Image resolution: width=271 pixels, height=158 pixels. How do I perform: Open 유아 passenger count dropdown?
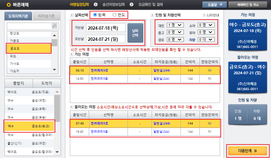point(206,32)
